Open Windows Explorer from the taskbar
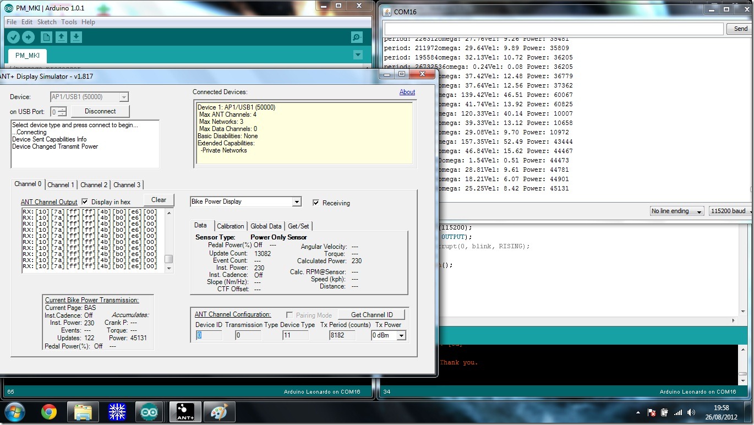This screenshot has width=754, height=425. [83, 412]
